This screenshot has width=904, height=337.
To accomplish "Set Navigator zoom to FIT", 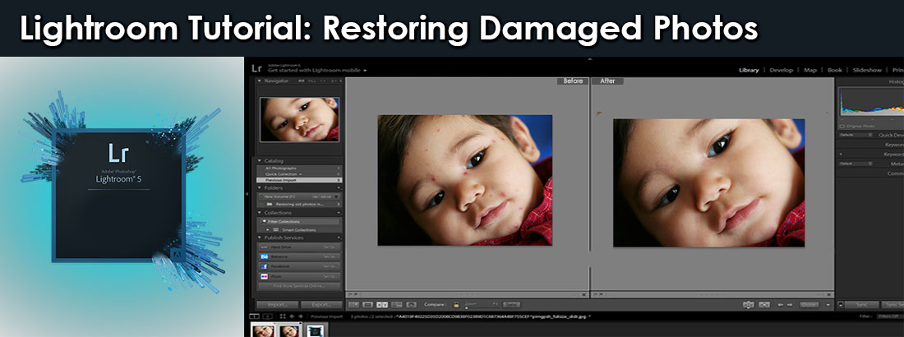I will pos(301,81).
